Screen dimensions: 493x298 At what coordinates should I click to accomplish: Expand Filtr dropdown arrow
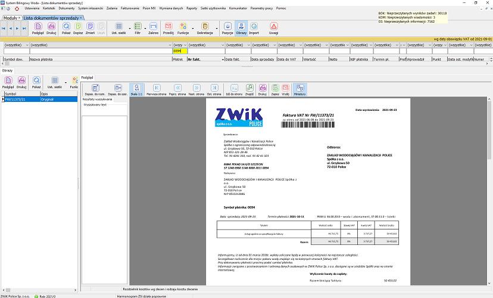(x=145, y=29)
